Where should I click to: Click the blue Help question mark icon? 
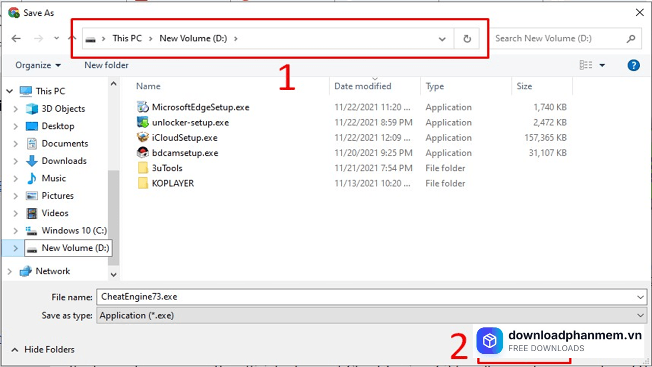[633, 65]
